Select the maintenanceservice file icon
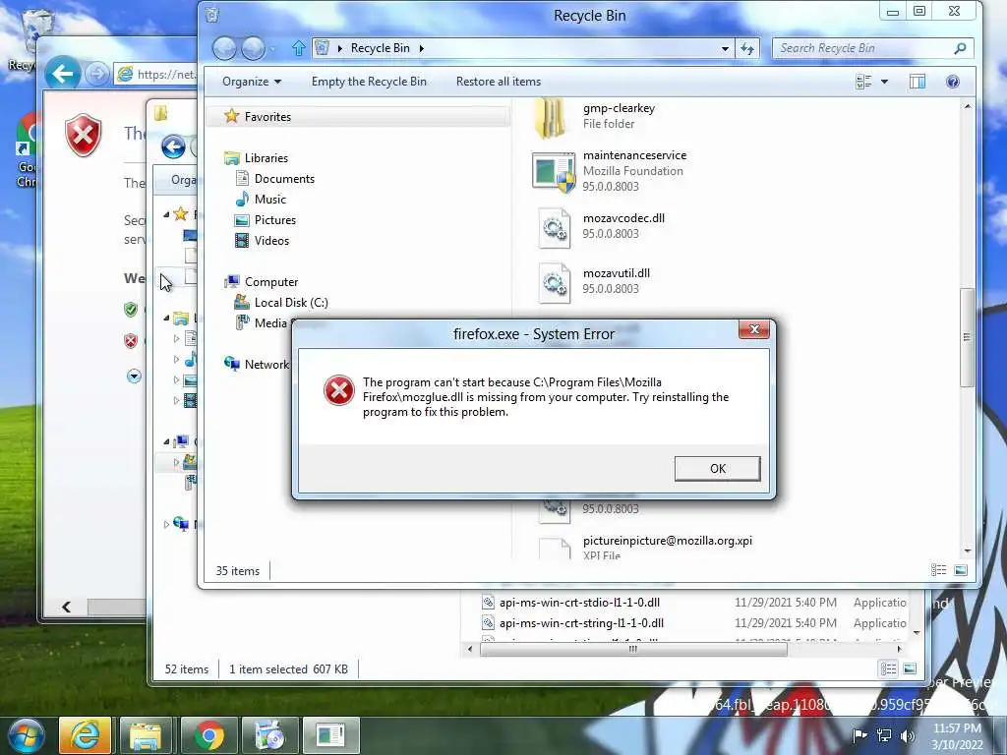The height and width of the screenshot is (755, 1007). (554, 172)
